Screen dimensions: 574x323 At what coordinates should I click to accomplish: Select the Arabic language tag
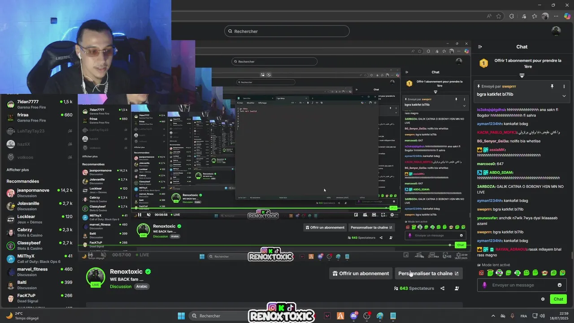142,287
